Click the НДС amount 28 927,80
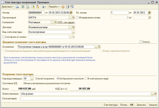The image size is (159, 108). tap(84, 89)
